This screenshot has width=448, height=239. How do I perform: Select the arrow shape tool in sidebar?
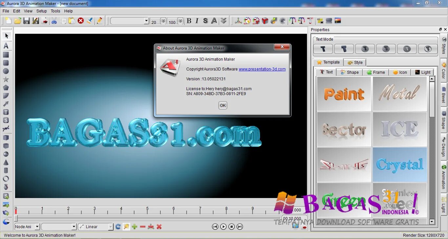(x=6, y=104)
